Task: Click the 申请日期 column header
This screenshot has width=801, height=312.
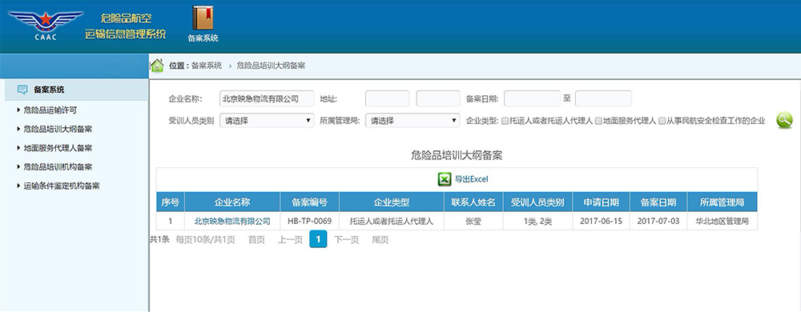Action: [602, 202]
